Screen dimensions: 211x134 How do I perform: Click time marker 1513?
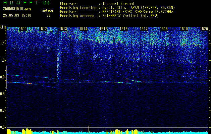click(x=63, y=28)
